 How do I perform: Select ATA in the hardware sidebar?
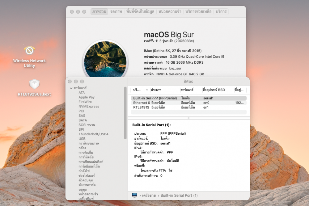(82, 93)
